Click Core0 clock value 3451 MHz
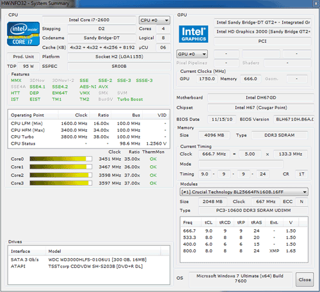The width and height of the screenshot is (320, 292). [109, 159]
